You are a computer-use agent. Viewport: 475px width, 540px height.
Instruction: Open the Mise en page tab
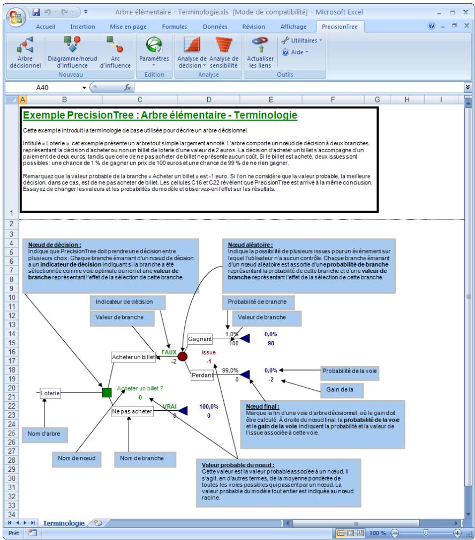click(127, 26)
